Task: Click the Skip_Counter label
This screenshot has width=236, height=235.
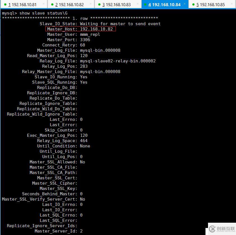Action: pos(61,130)
